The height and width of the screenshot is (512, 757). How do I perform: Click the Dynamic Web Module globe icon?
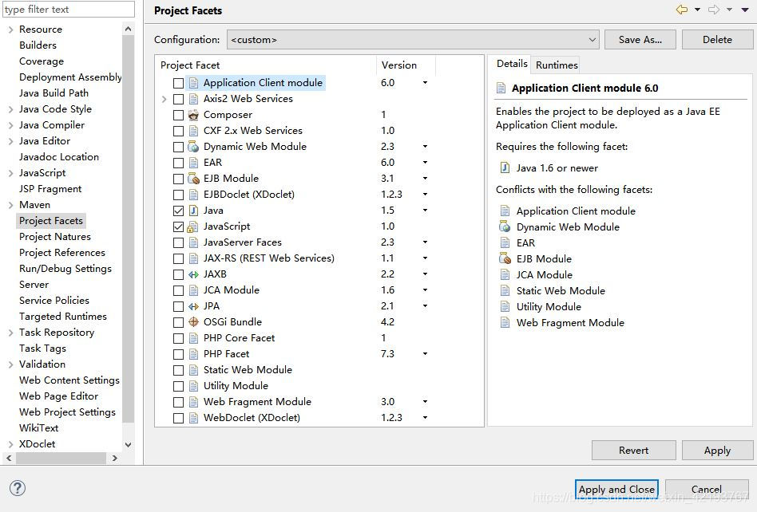pos(192,147)
